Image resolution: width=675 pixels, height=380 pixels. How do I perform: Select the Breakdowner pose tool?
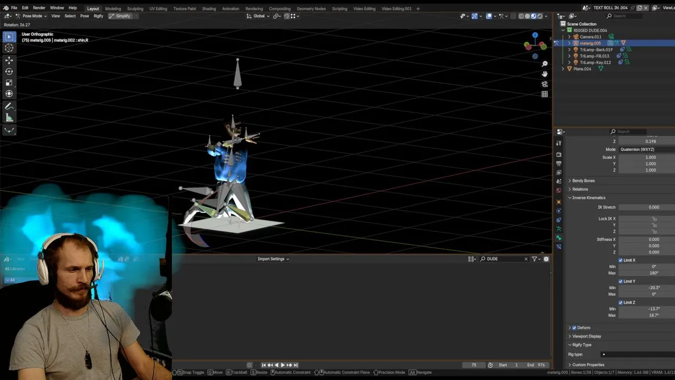point(9,130)
